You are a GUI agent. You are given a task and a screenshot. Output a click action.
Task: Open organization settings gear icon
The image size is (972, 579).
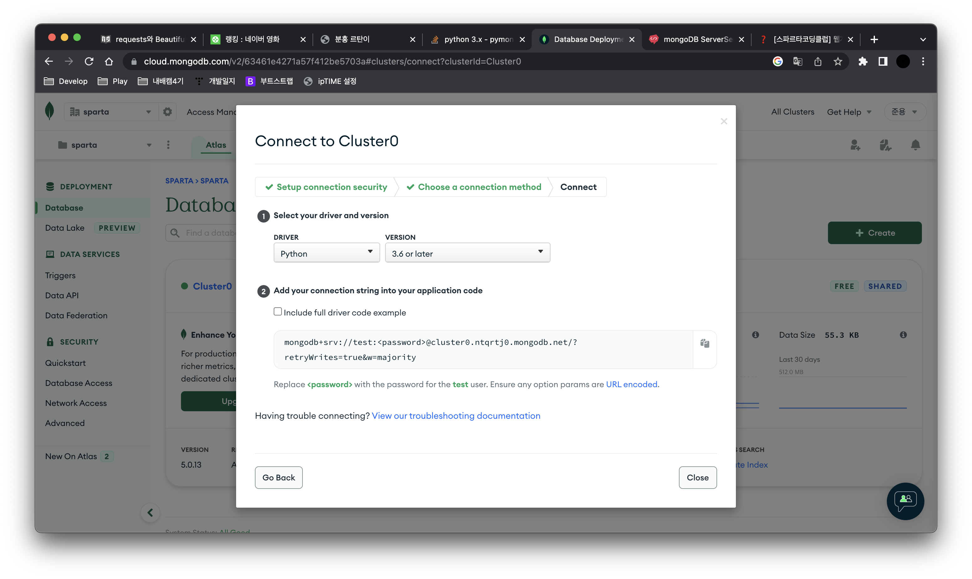(x=168, y=112)
